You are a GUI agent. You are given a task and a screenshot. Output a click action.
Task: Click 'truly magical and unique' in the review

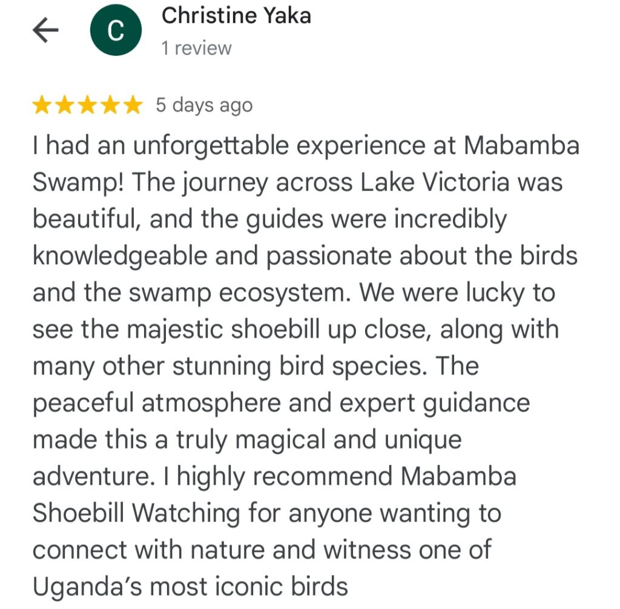(x=319, y=441)
